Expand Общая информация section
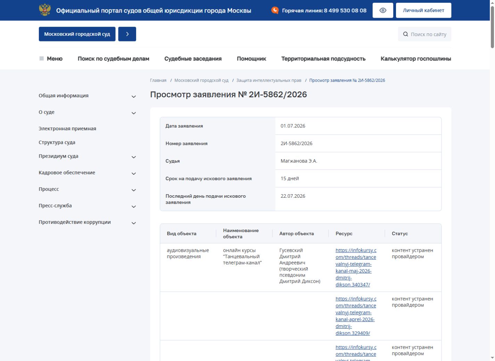Screen dimensions: 495x361 point(134,97)
